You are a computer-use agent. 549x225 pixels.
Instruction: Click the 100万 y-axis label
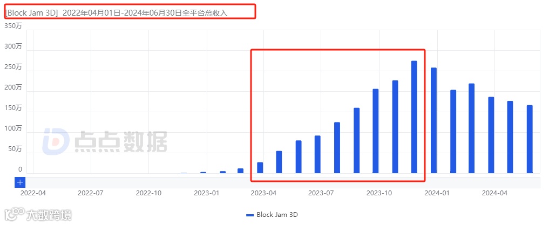(x=13, y=129)
